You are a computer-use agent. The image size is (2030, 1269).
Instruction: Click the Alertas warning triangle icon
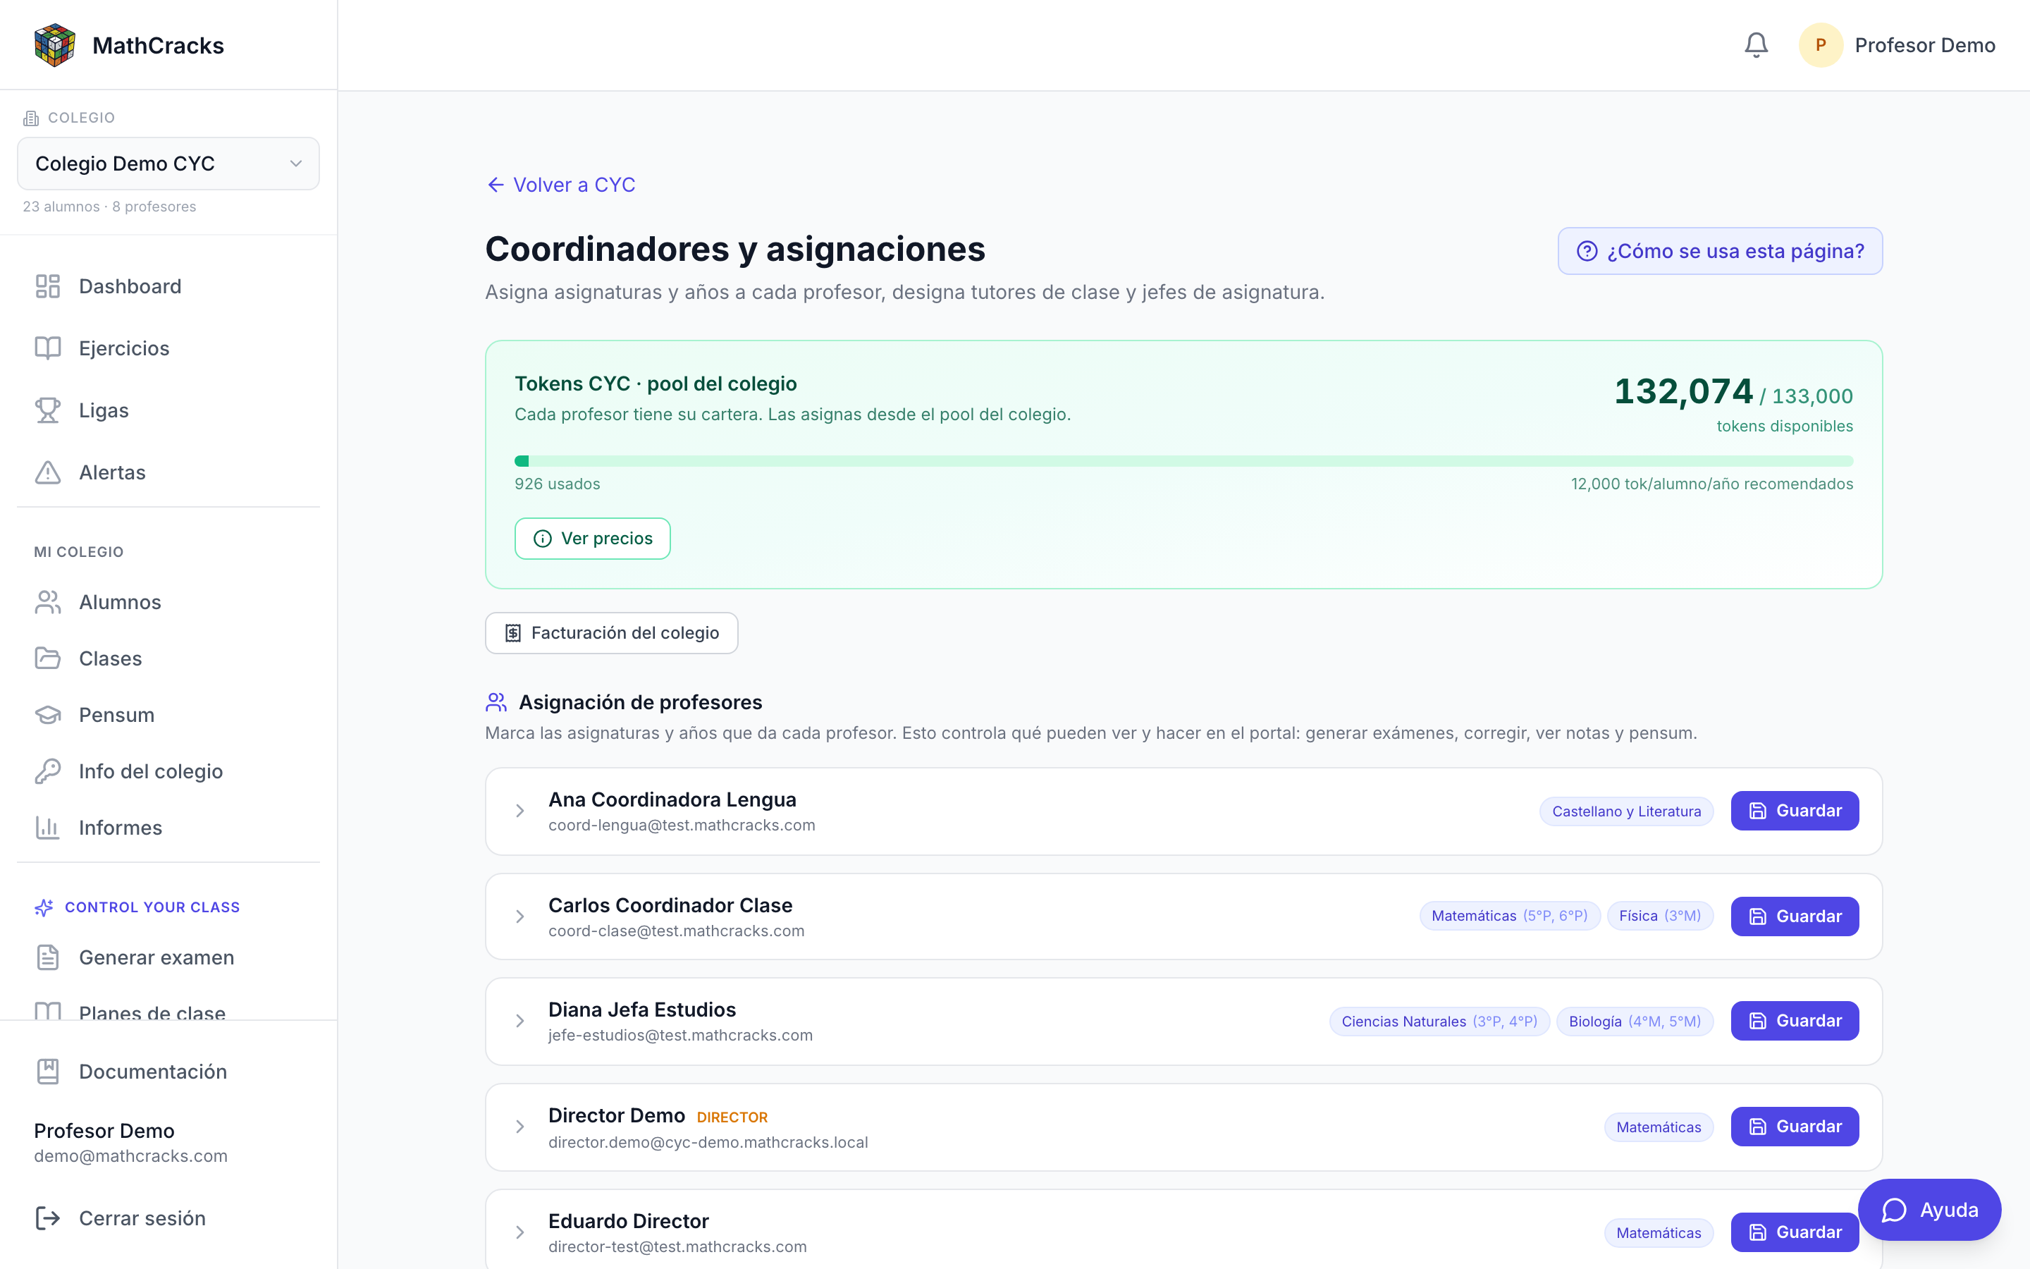click(48, 472)
